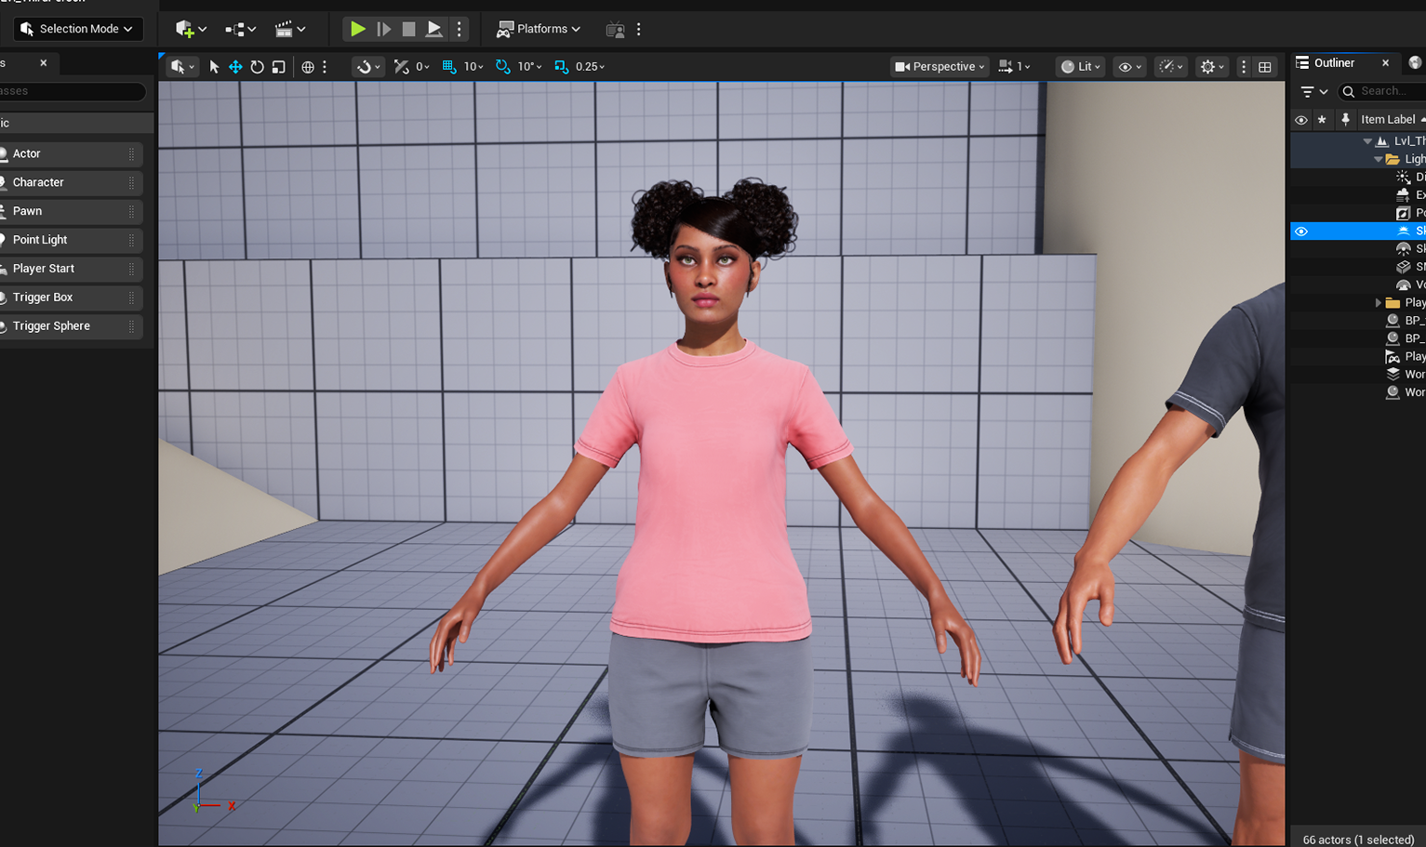Open the magnet snapping settings dropdown
1426x847 pixels.
pyautogui.click(x=367, y=66)
